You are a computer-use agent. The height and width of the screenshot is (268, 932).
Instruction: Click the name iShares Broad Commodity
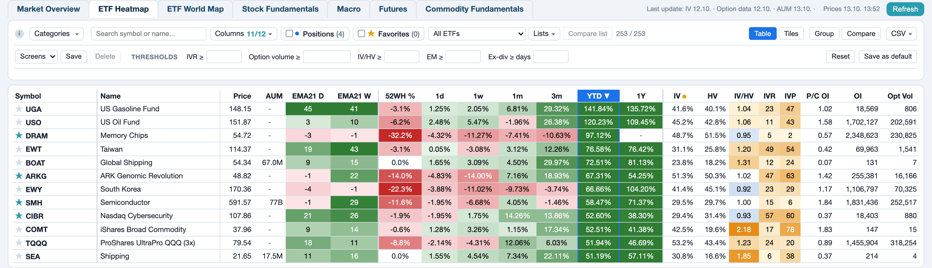tap(143, 229)
